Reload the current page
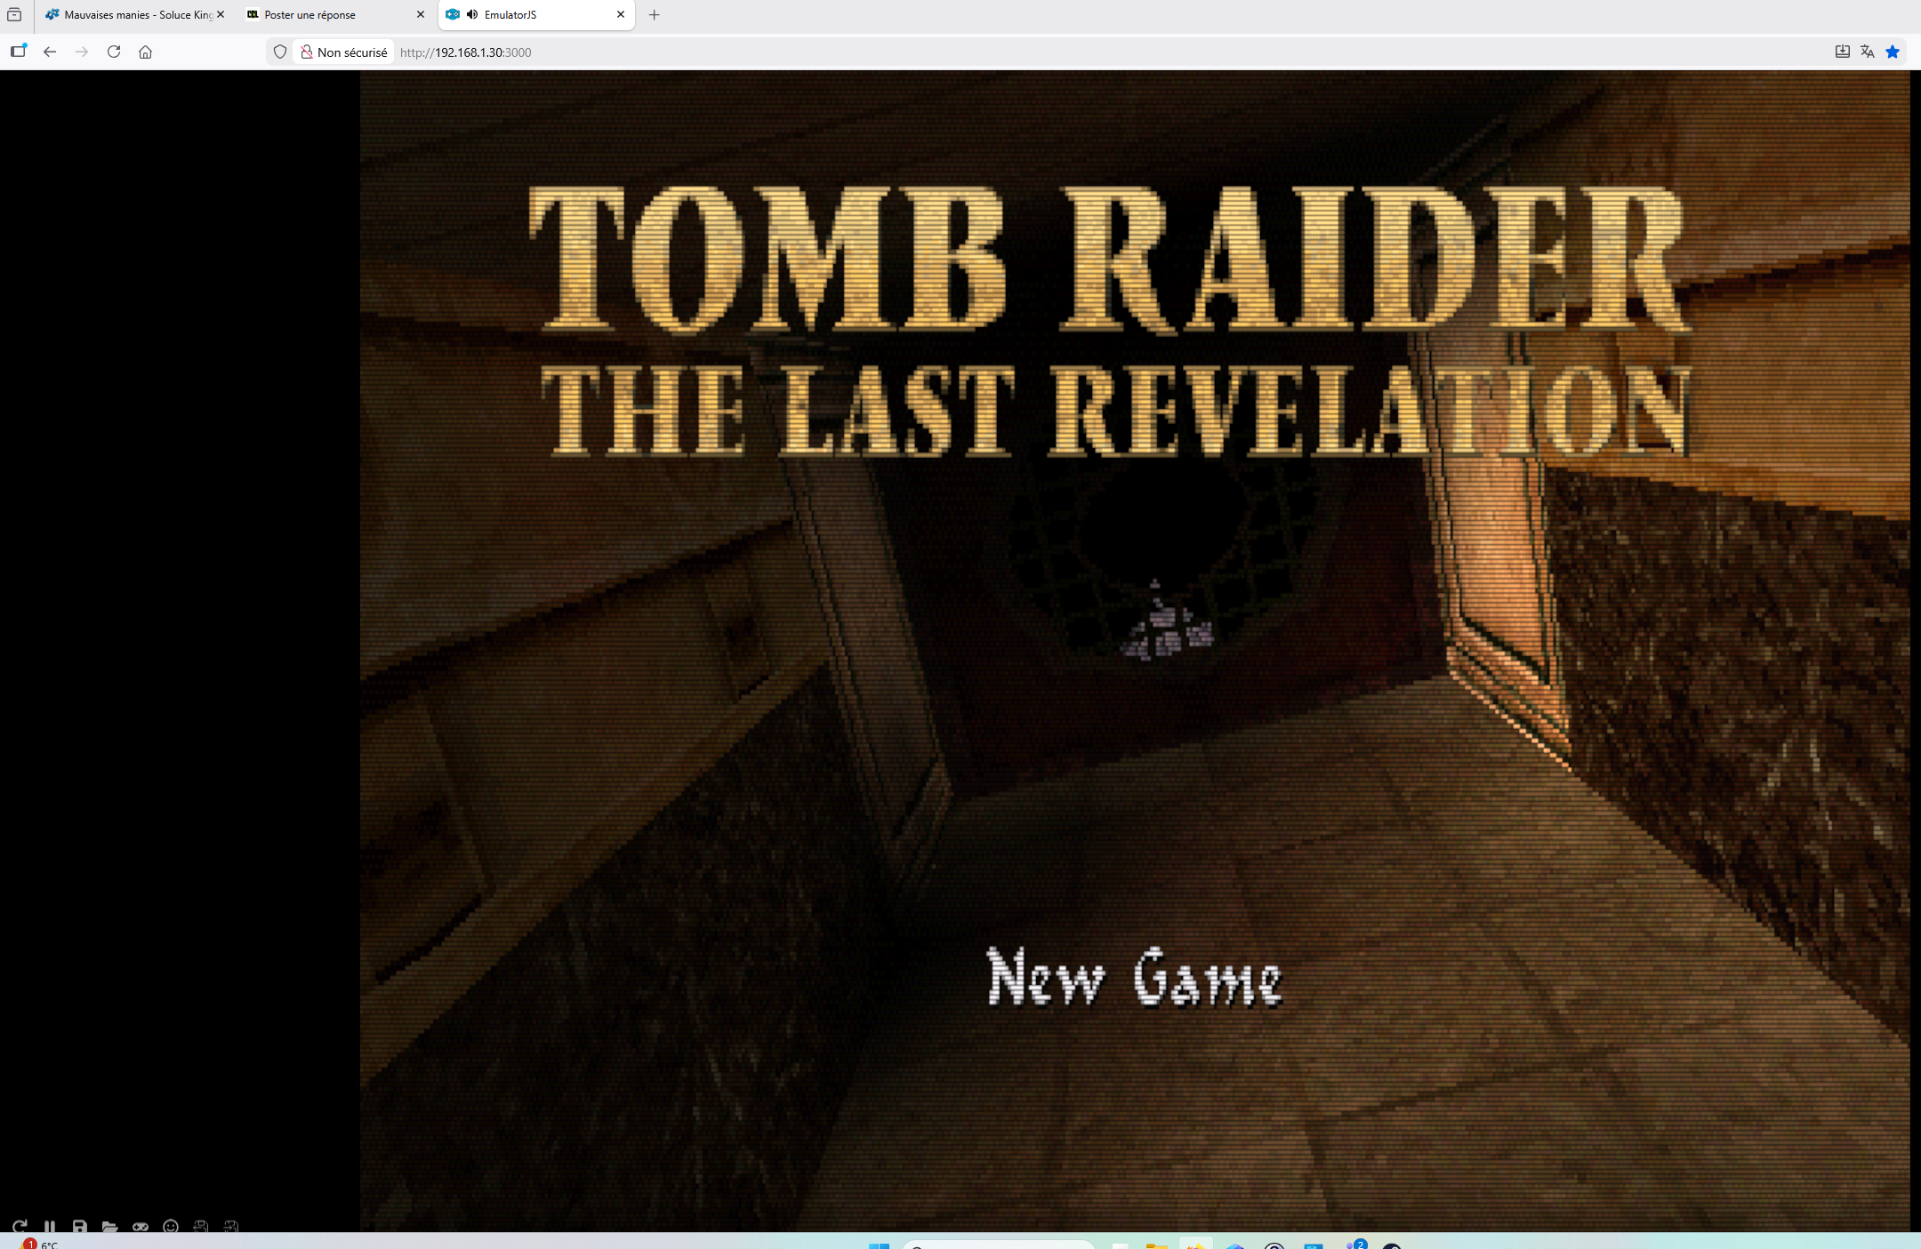 coord(114,52)
